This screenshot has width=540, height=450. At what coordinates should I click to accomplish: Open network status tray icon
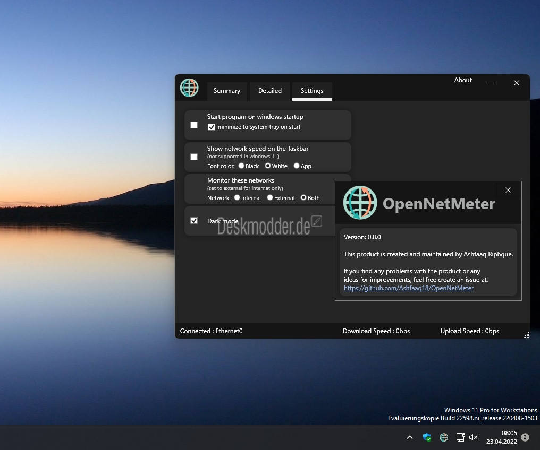[460, 437]
